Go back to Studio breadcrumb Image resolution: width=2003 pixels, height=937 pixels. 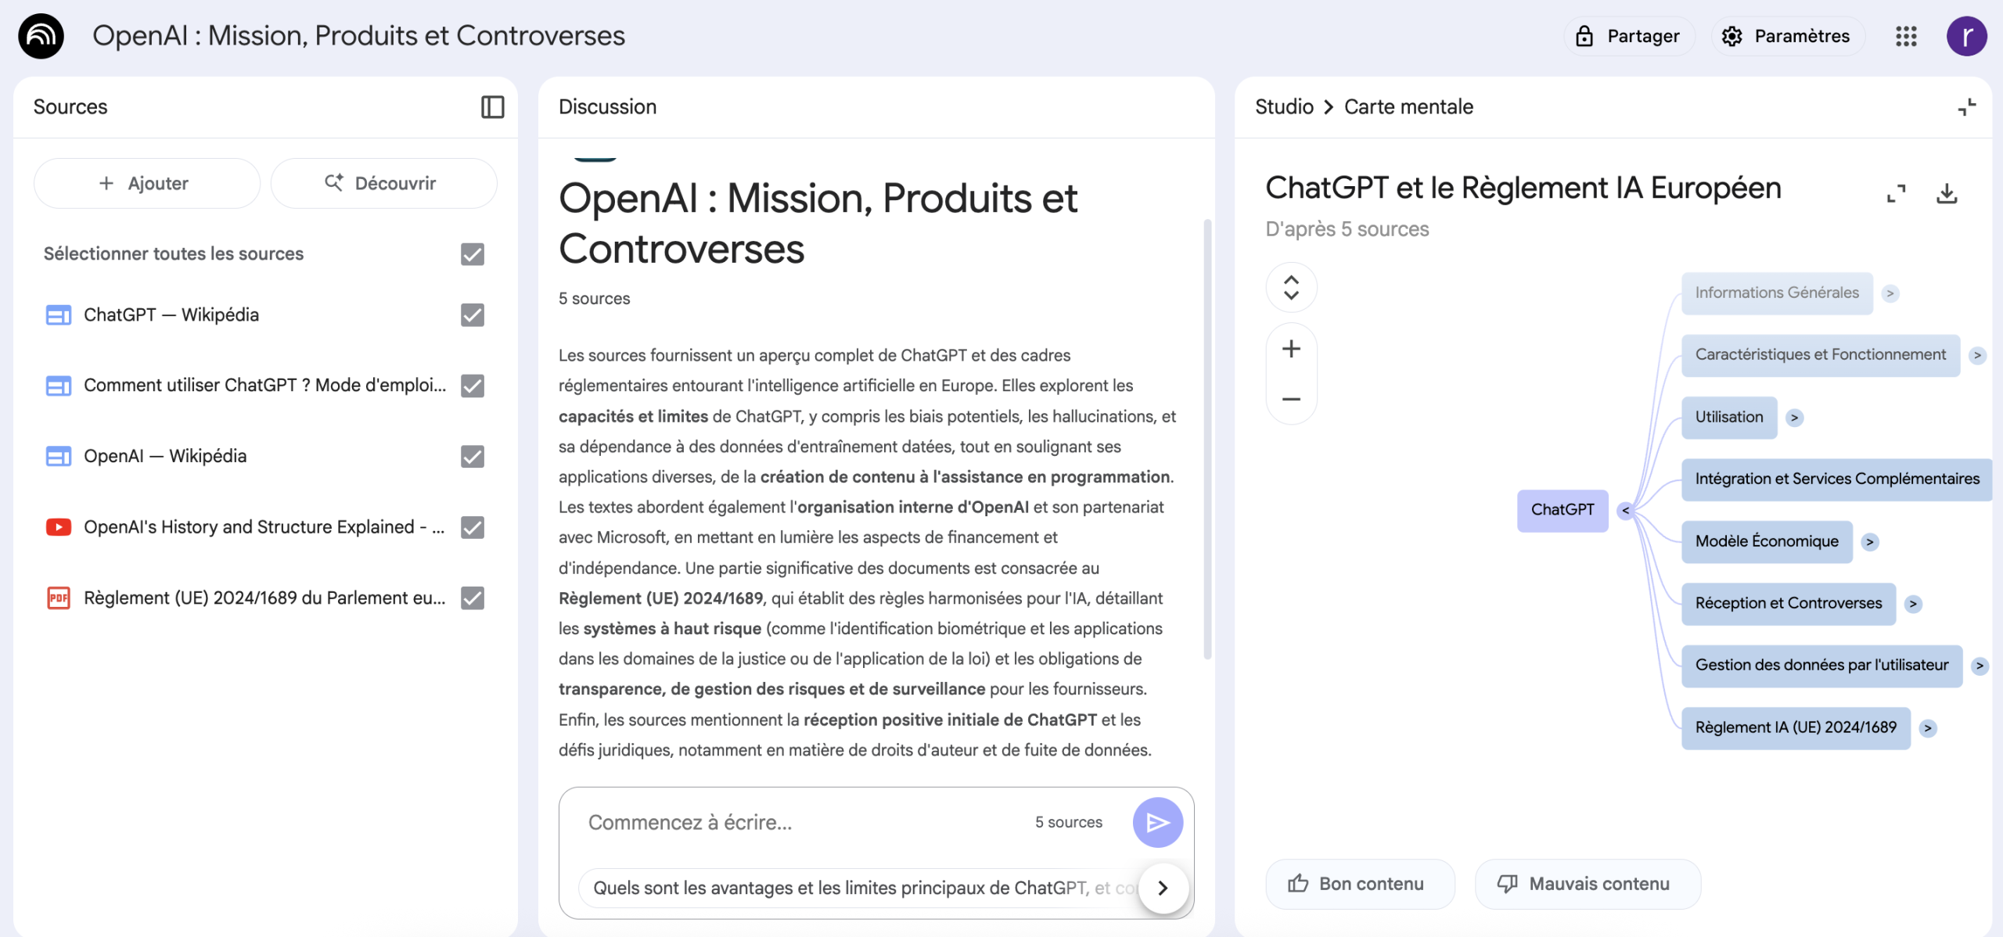click(1284, 107)
